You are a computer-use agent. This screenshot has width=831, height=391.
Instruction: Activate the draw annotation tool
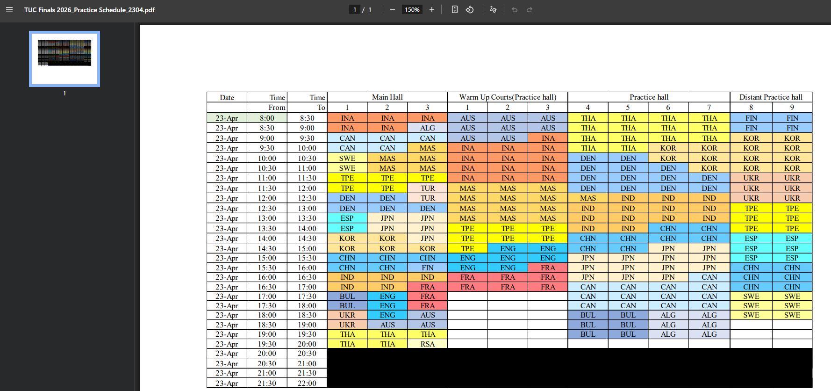(x=493, y=9)
